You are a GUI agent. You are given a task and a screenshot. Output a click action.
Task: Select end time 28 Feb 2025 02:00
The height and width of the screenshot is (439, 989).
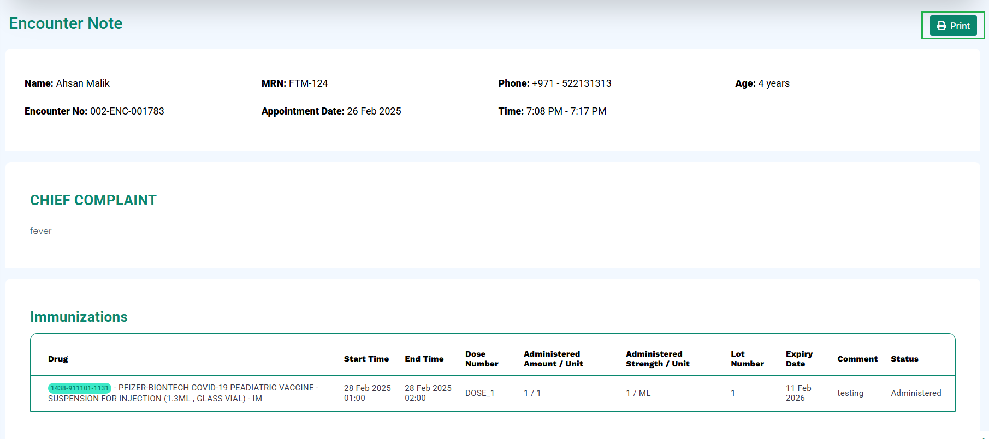point(428,393)
